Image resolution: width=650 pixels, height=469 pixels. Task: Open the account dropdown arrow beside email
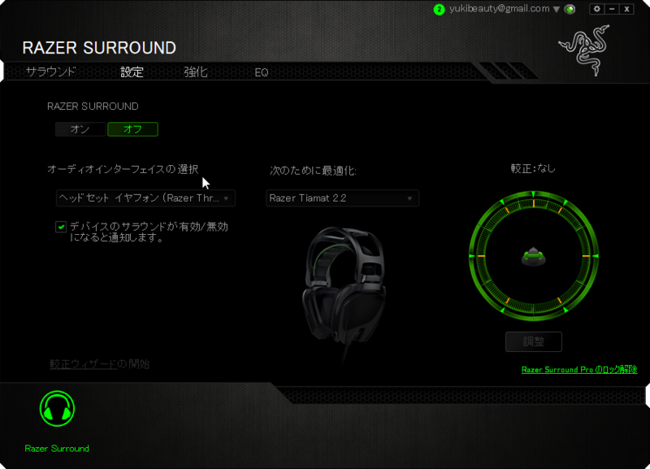click(557, 9)
